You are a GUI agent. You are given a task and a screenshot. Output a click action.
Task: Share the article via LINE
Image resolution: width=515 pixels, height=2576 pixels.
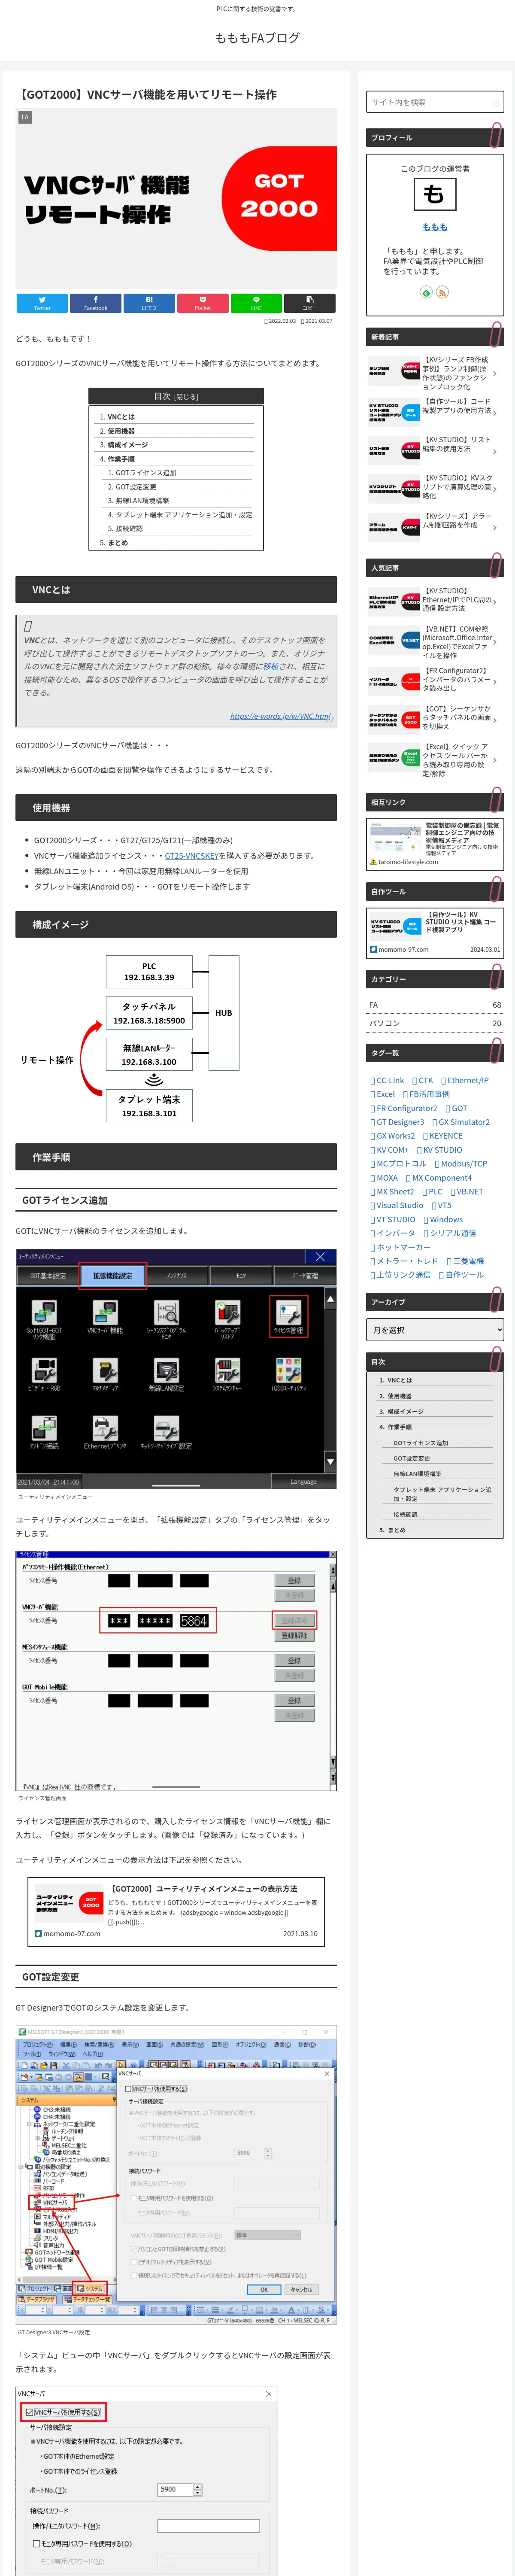256,303
